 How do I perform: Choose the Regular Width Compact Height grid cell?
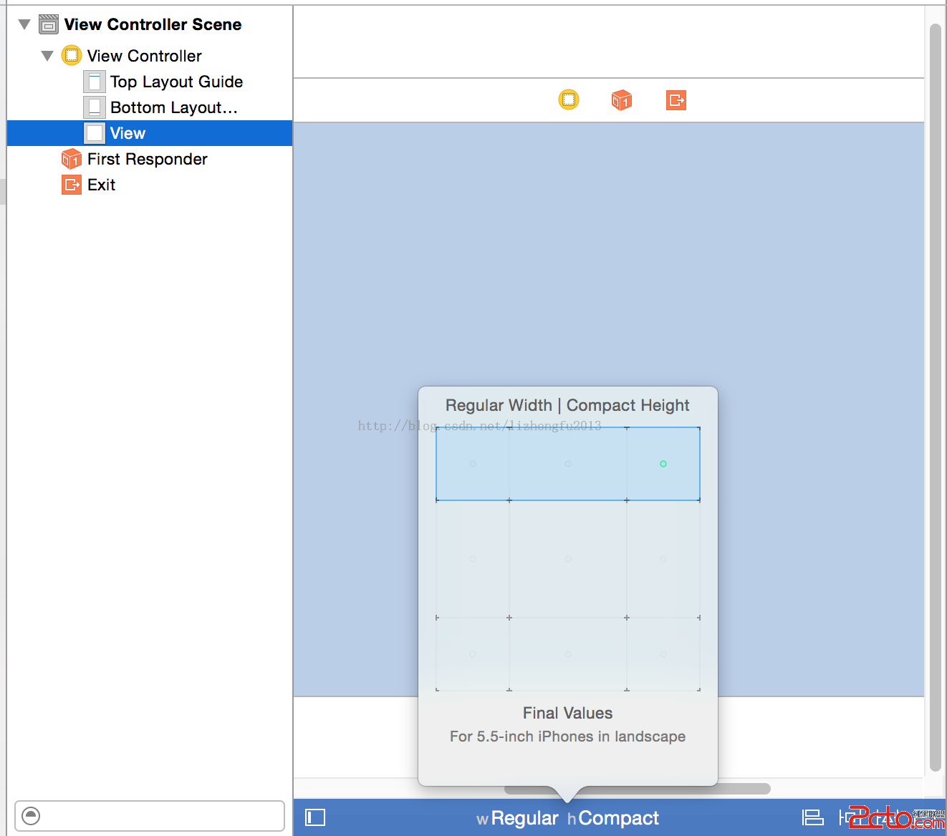click(x=663, y=464)
